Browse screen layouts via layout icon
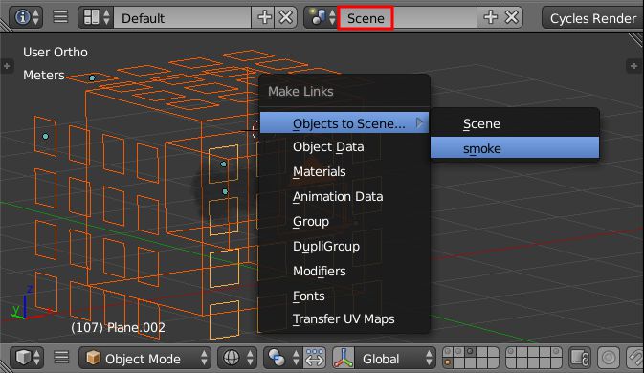644x373 pixels. [96, 17]
